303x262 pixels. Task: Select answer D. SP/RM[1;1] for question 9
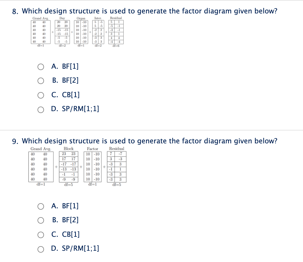point(41,249)
